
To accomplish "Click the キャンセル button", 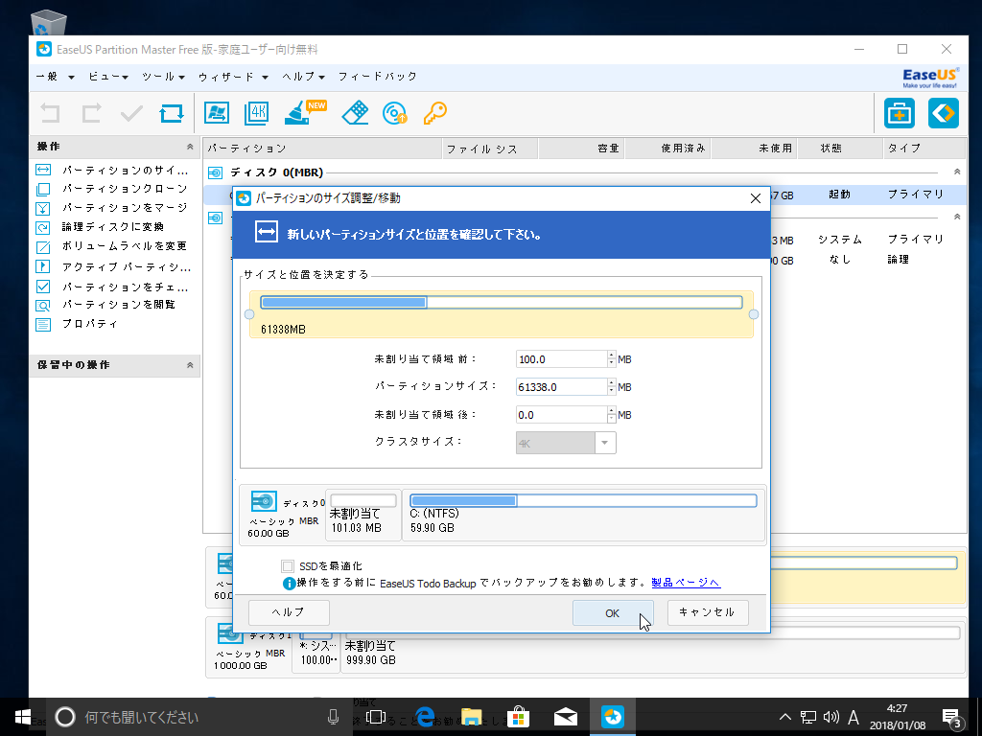I will 708,612.
